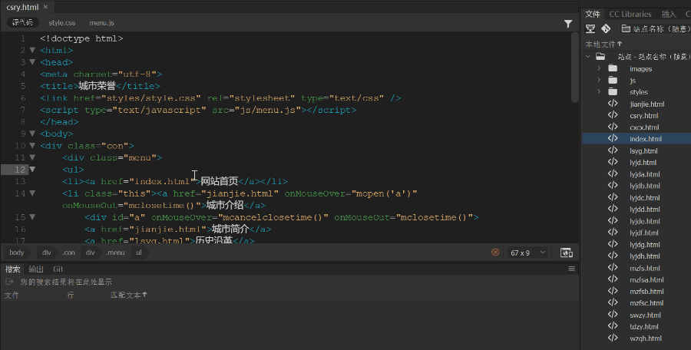Collapse the body tag on line 9

[32, 134]
